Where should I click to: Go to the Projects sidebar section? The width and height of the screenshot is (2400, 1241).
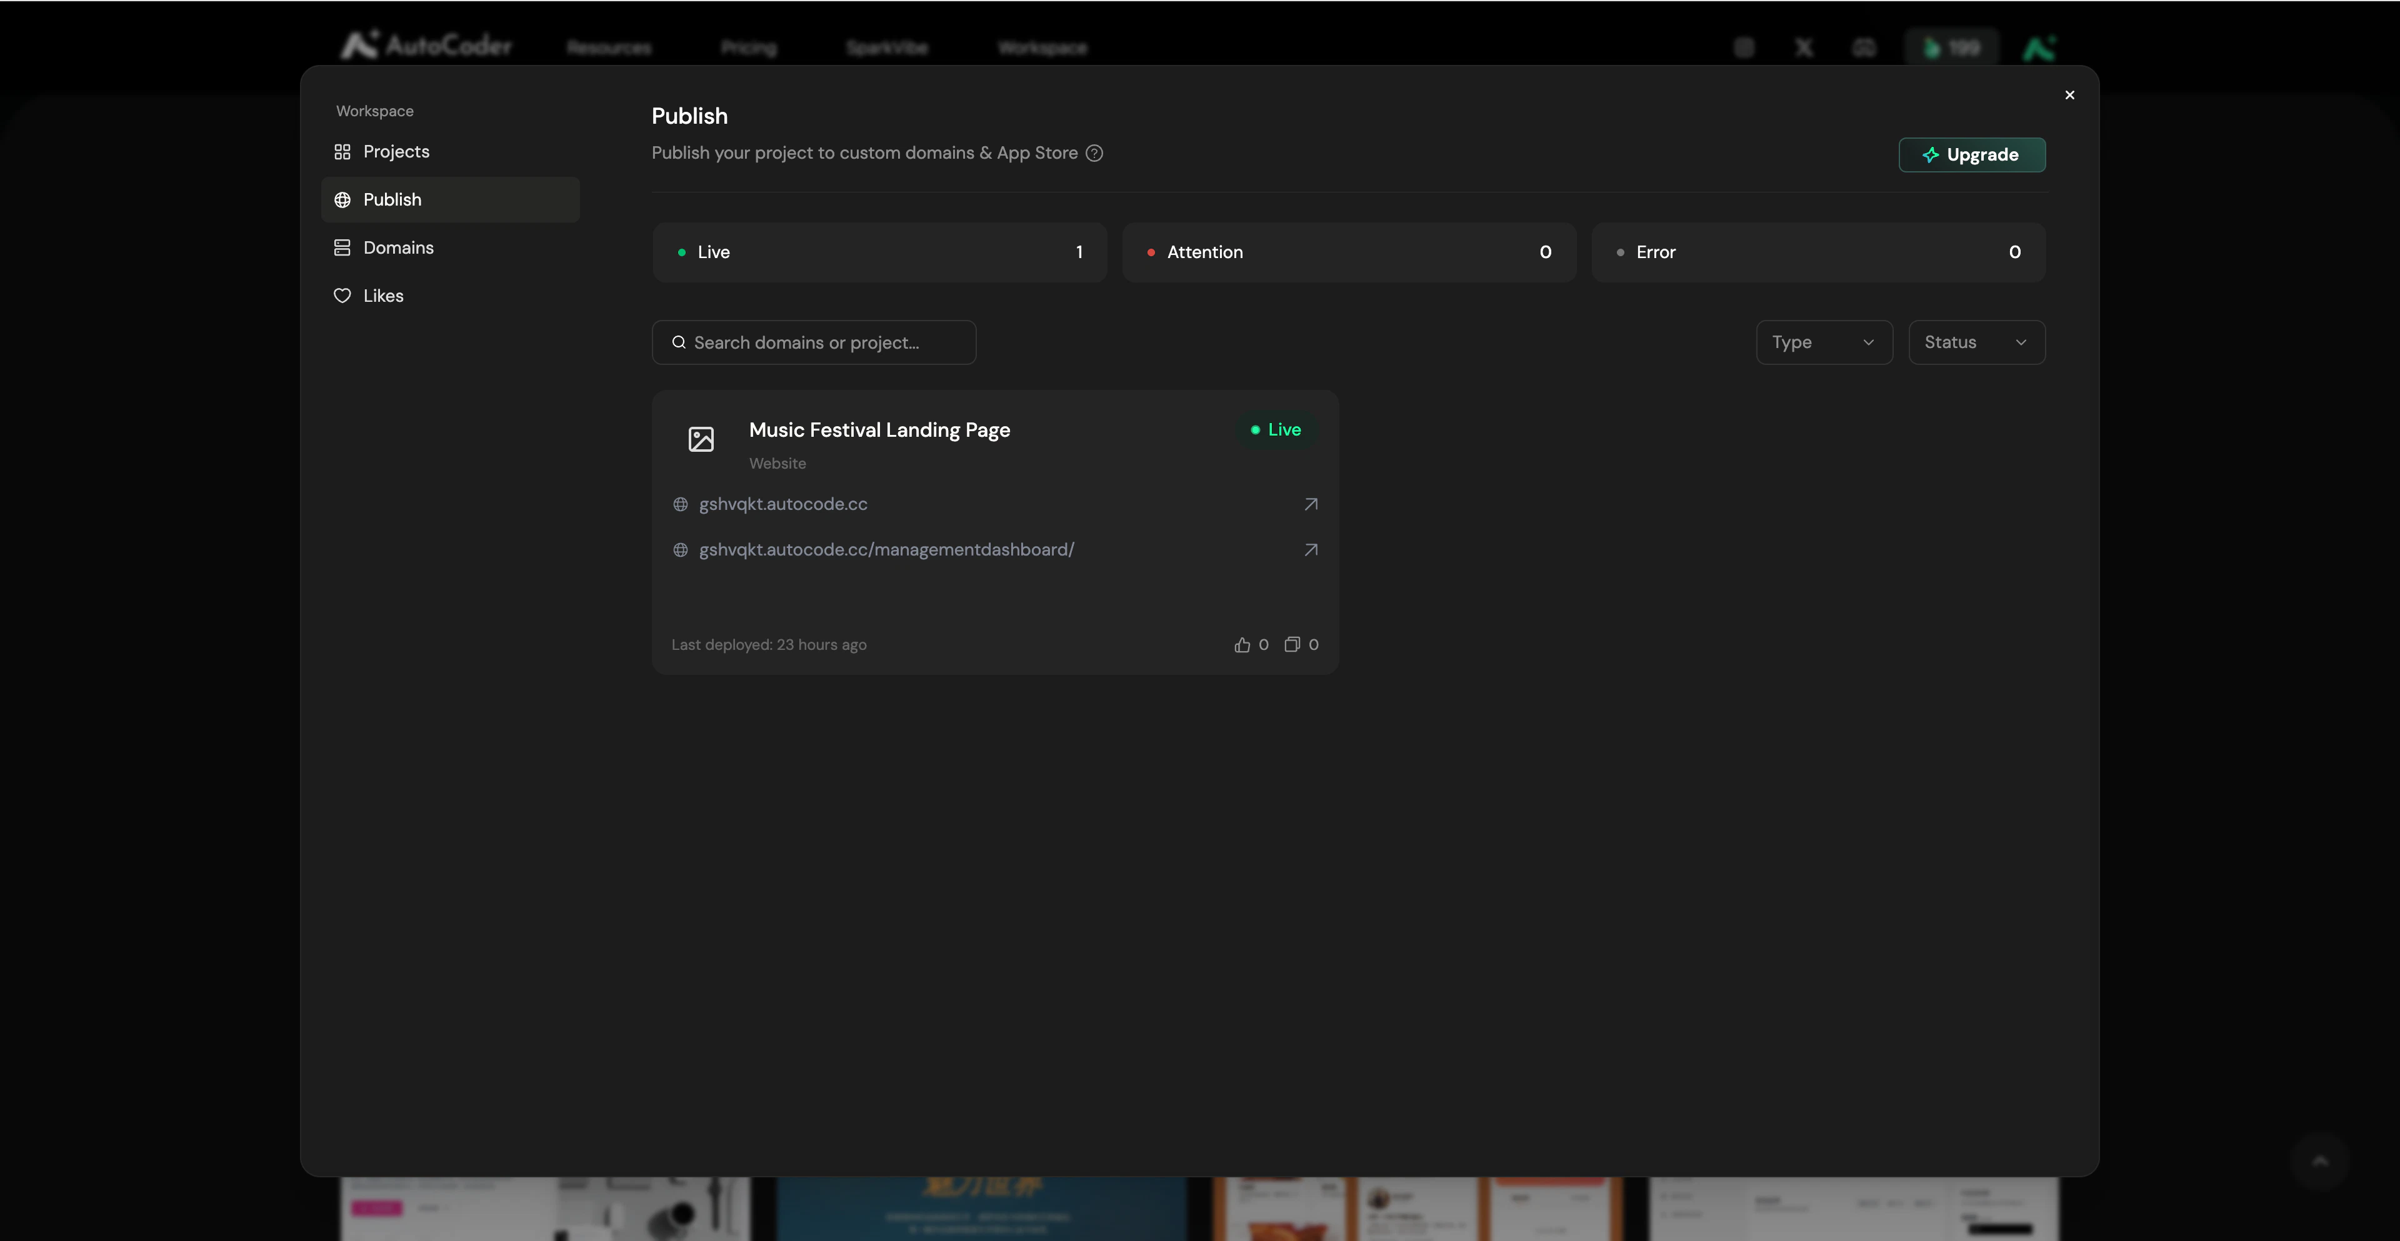396,152
